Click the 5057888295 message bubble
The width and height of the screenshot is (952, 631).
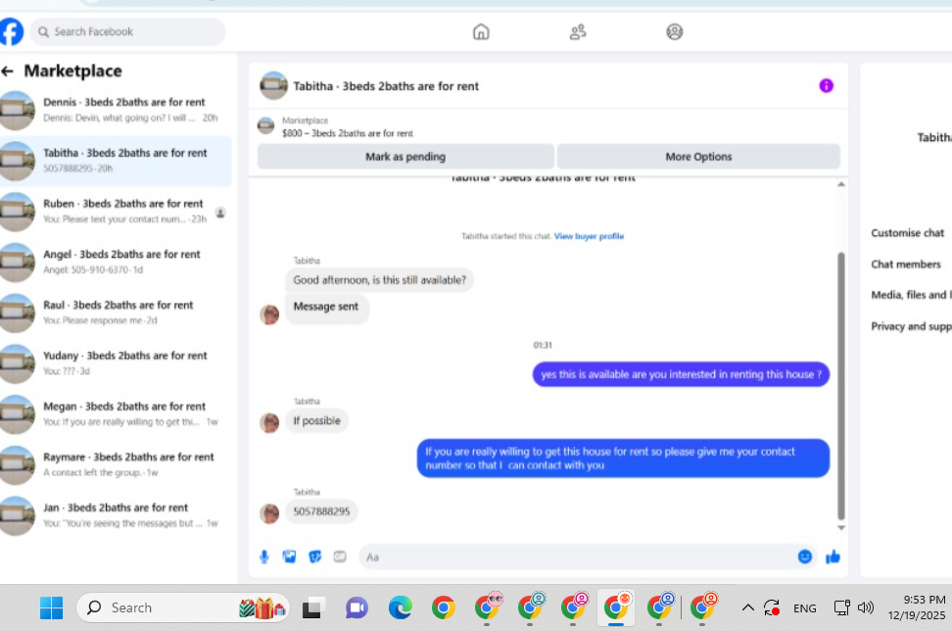click(x=321, y=511)
